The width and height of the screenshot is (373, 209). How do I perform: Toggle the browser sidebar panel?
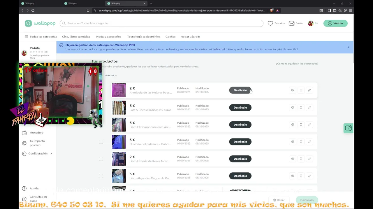click(x=329, y=10)
